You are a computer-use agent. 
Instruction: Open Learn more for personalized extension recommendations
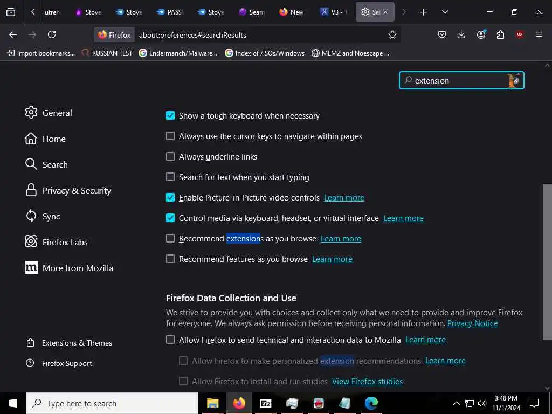(445, 361)
